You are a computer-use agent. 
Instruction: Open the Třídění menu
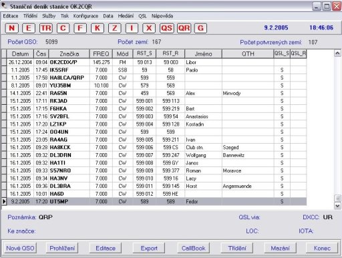pos(31,16)
